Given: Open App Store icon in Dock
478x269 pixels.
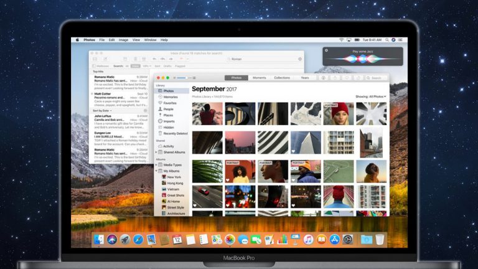Looking at the screenshot, I should (334, 239).
